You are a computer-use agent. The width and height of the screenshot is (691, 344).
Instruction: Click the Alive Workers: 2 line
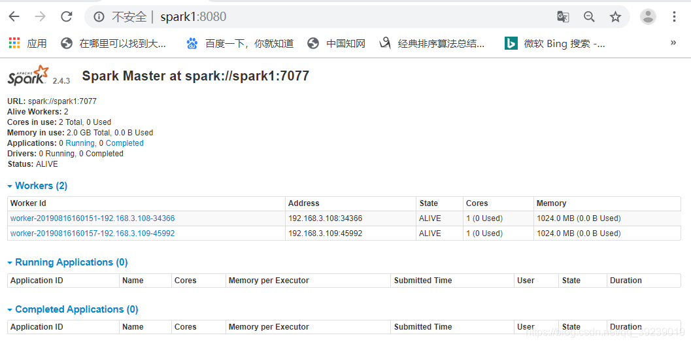click(x=38, y=112)
